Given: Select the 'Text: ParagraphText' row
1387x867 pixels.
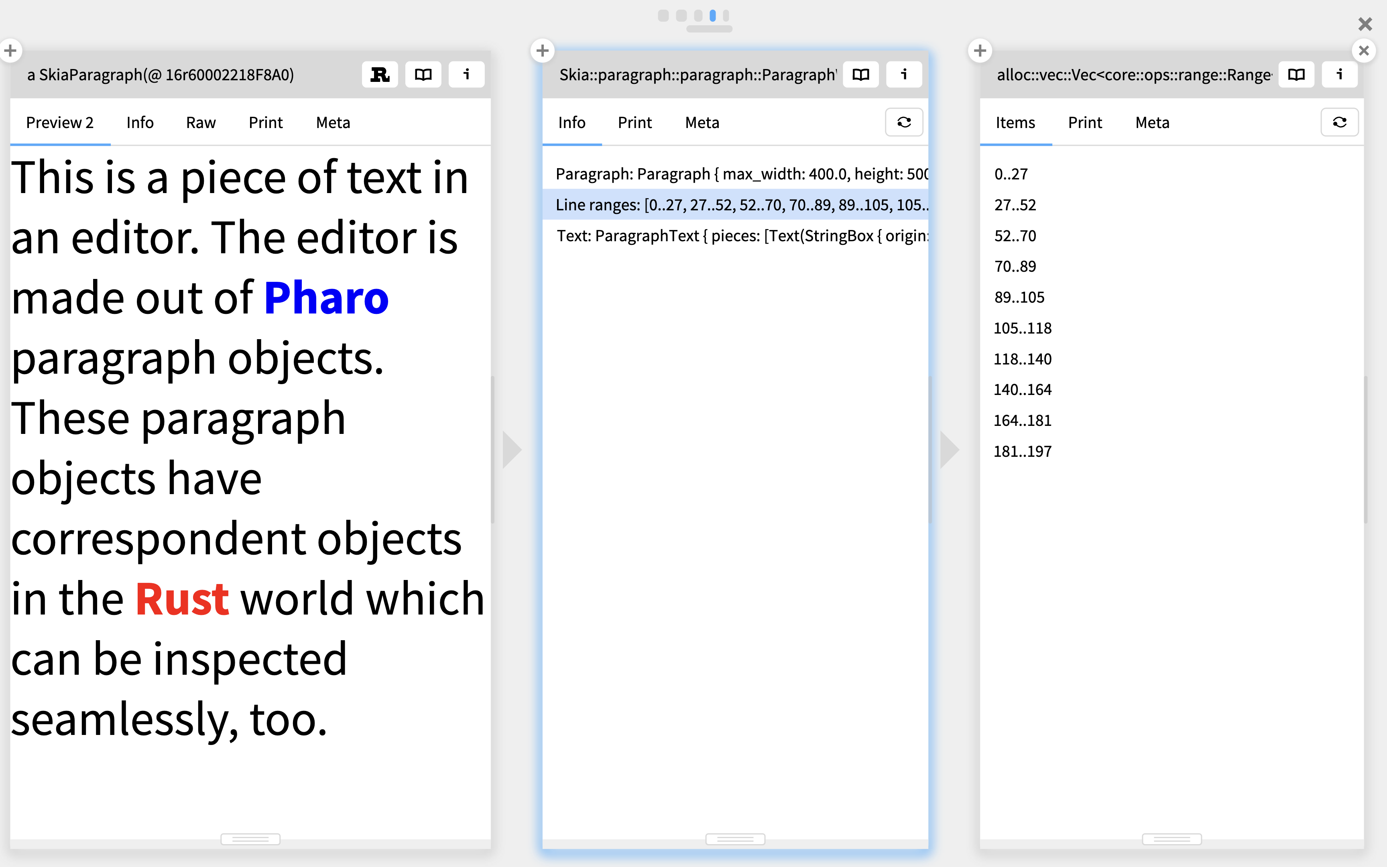Looking at the screenshot, I should click(x=735, y=236).
